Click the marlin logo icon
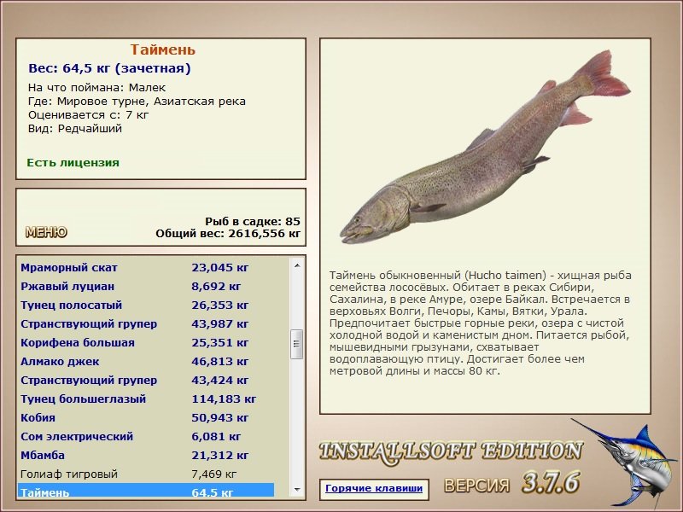This screenshot has height=512, width=683. 625,463
